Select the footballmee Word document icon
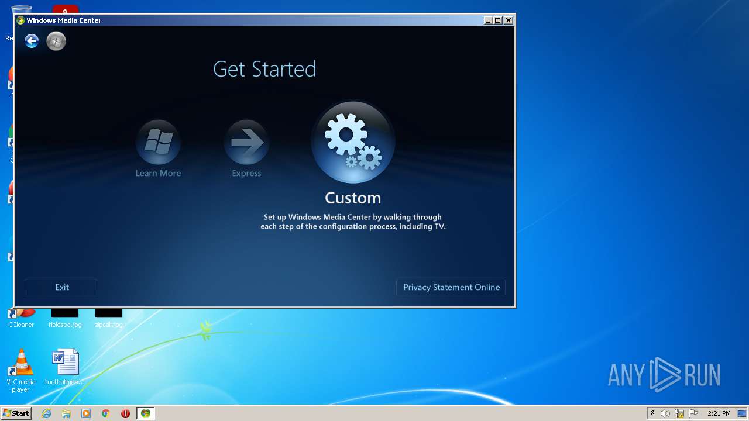 (65, 367)
